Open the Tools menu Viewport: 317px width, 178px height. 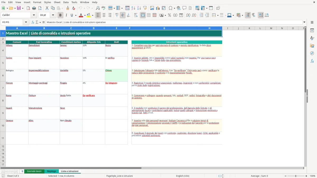[x=74, y=2]
